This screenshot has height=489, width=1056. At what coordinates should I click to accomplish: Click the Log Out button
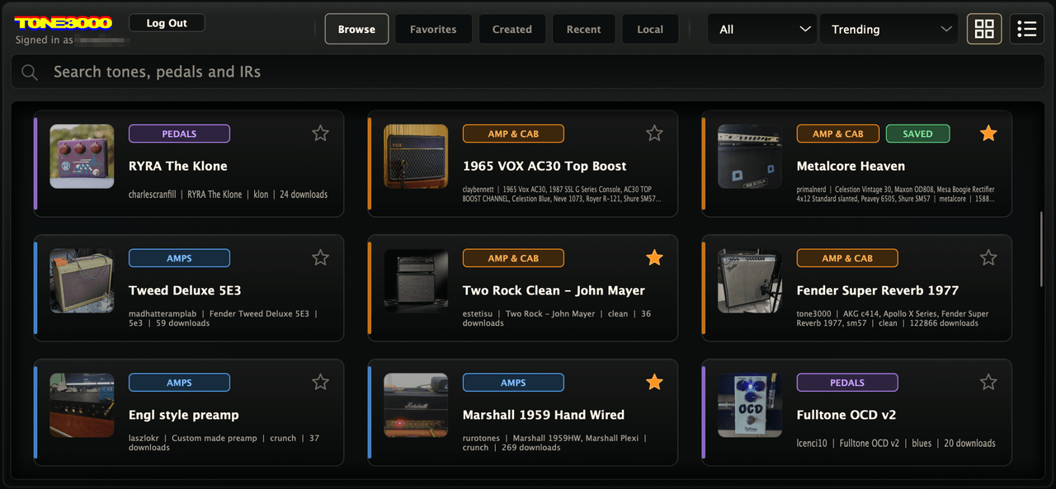(167, 23)
